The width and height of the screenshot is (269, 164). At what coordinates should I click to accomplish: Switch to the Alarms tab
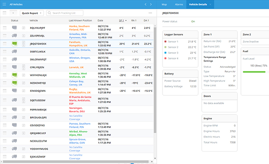click(179, 4)
